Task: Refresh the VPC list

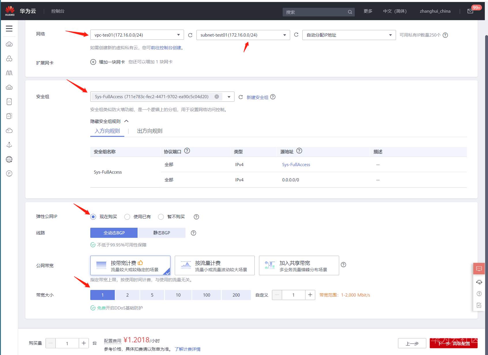Action: click(190, 35)
